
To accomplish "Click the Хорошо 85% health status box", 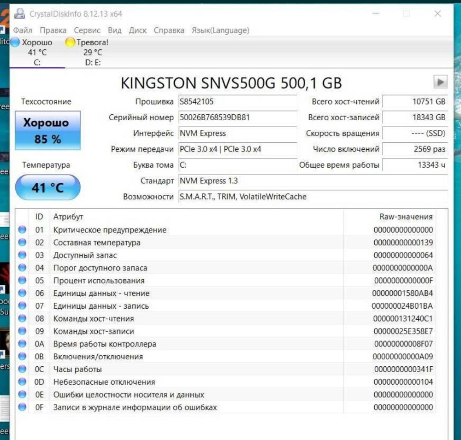I will 47,129.
